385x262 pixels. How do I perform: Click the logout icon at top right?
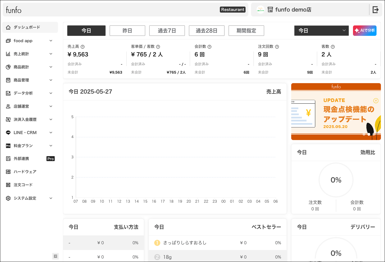pos(376,10)
